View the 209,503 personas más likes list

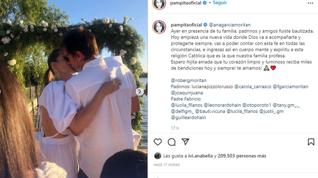(242, 156)
